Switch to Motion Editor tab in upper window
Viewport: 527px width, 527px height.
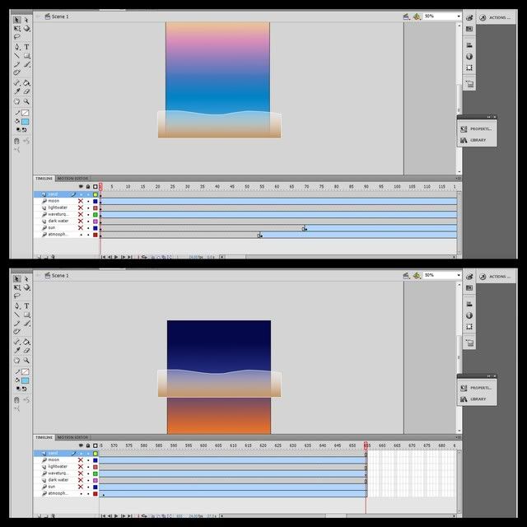point(72,178)
